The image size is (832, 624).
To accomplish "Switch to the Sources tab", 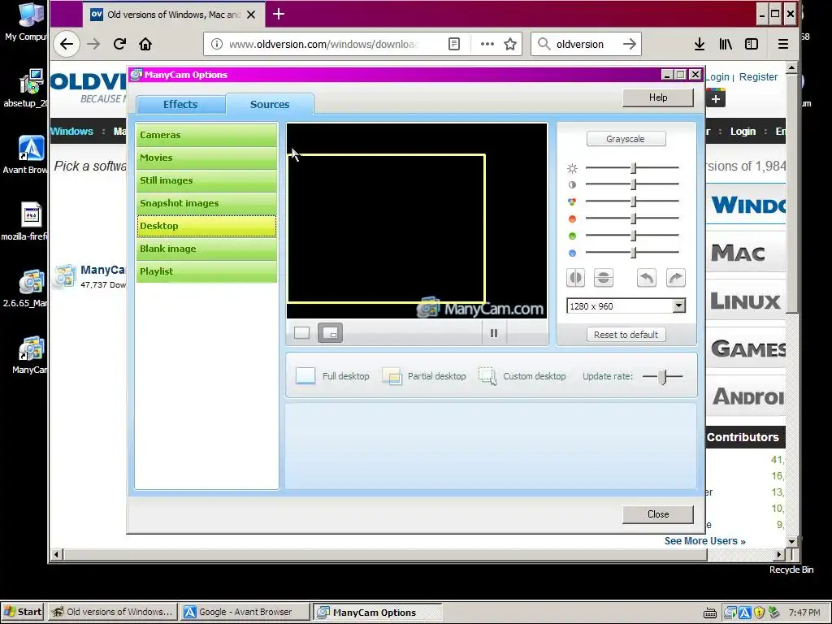I will tap(270, 105).
